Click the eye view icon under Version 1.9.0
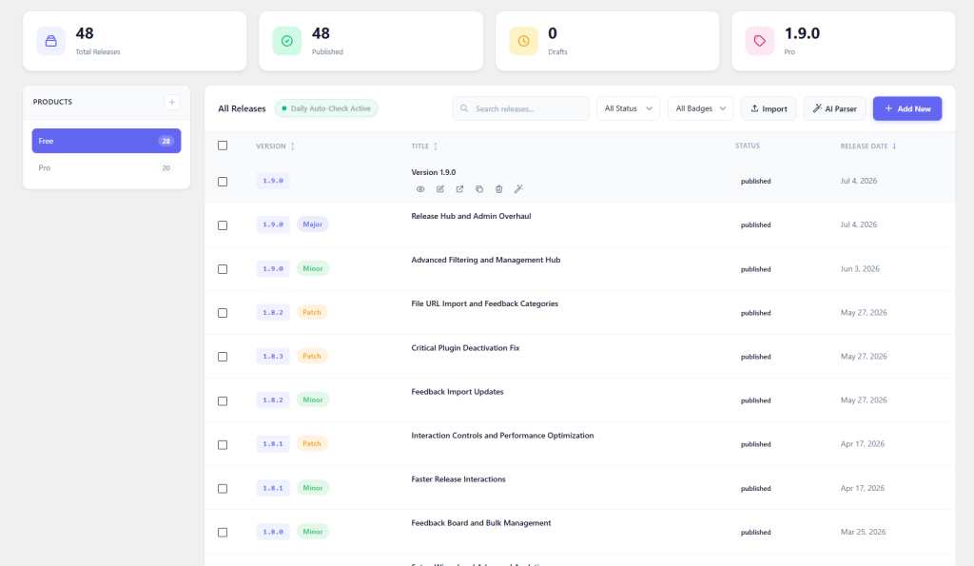974x566 pixels. (420, 189)
